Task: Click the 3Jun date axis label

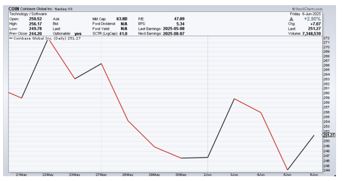Action: pyautogui.click(x=234, y=175)
